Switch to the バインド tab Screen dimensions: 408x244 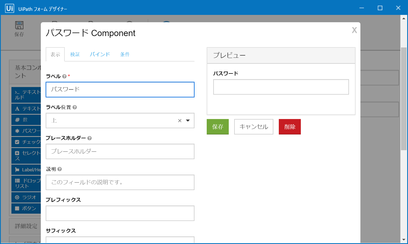[x=100, y=54]
